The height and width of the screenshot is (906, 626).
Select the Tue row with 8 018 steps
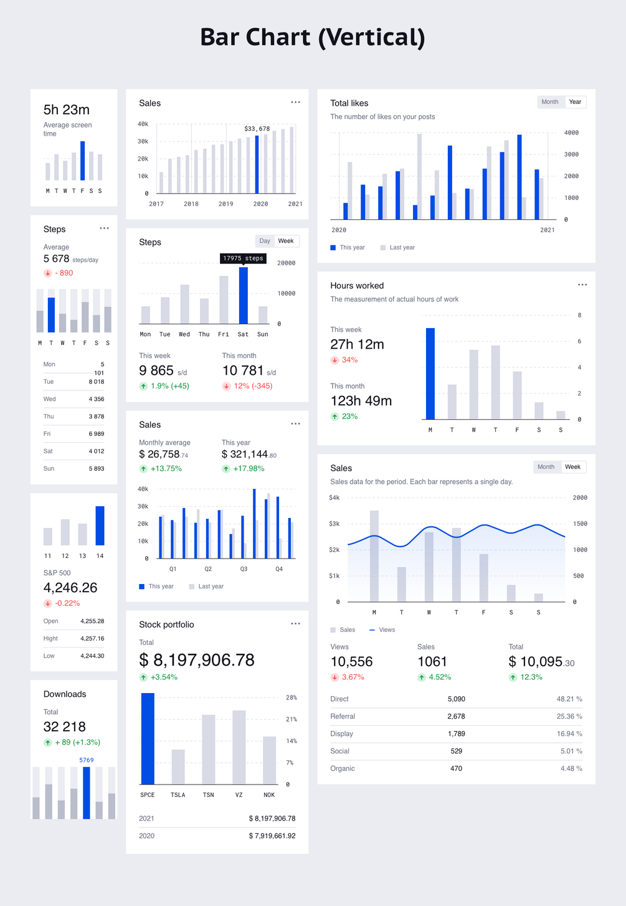pos(74,382)
